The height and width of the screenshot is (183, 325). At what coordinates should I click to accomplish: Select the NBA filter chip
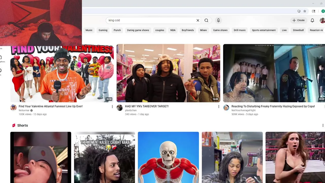173,30
